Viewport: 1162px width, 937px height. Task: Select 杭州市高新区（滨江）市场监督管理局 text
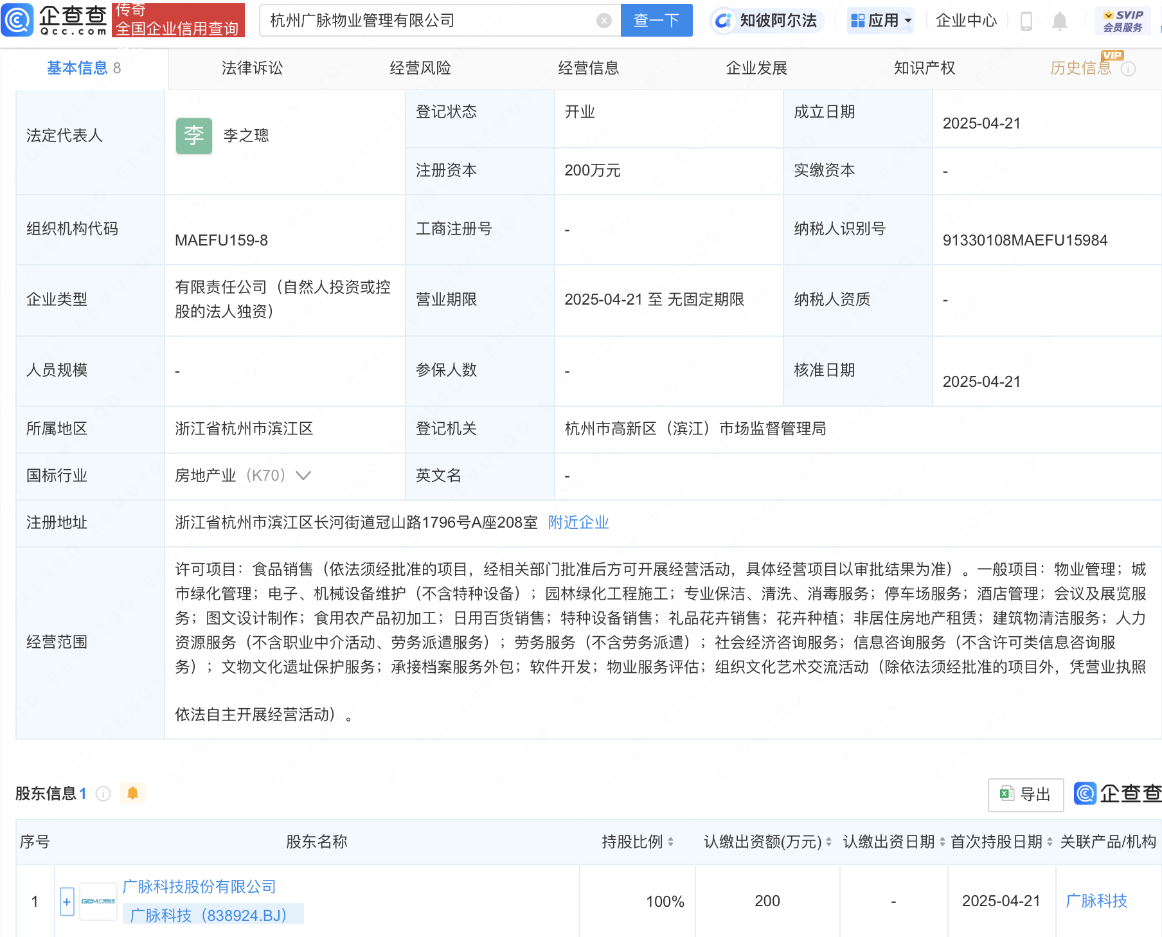[x=695, y=429]
